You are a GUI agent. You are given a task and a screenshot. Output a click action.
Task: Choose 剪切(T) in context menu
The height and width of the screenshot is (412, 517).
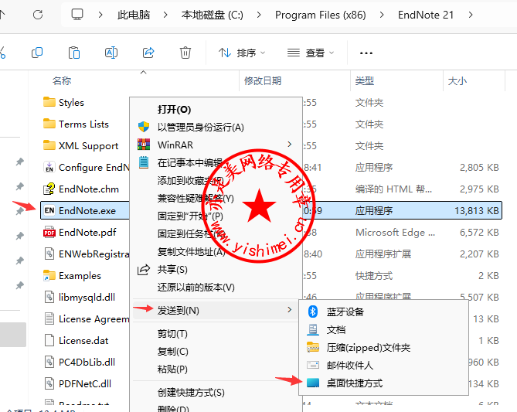point(172,333)
